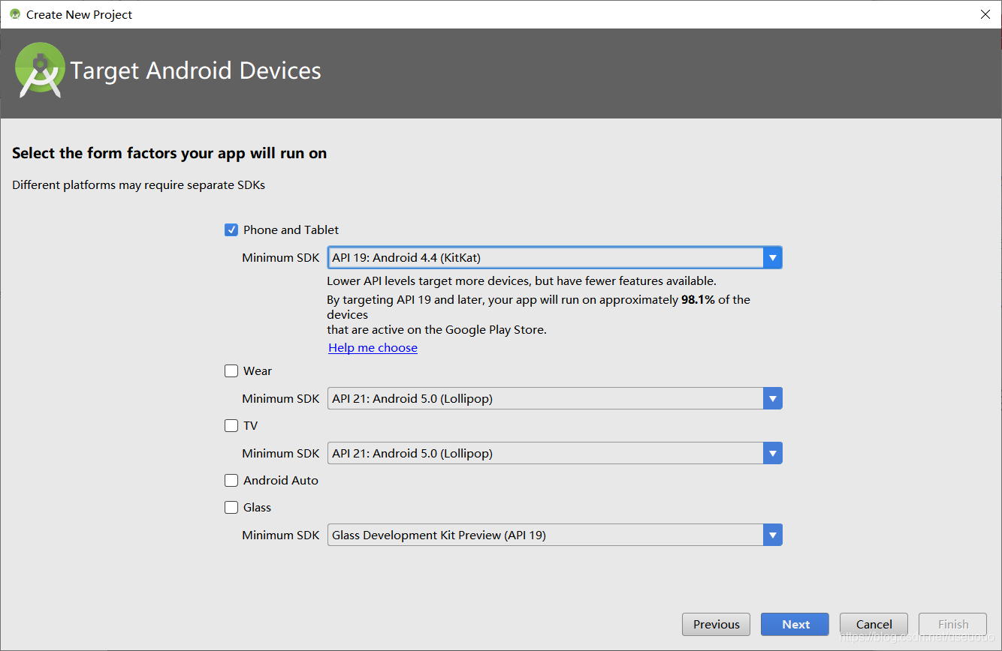Click the greyed-out Finish button
Image resolution: width=1002 pixels, height=651 pixels.
pos(952,625)
